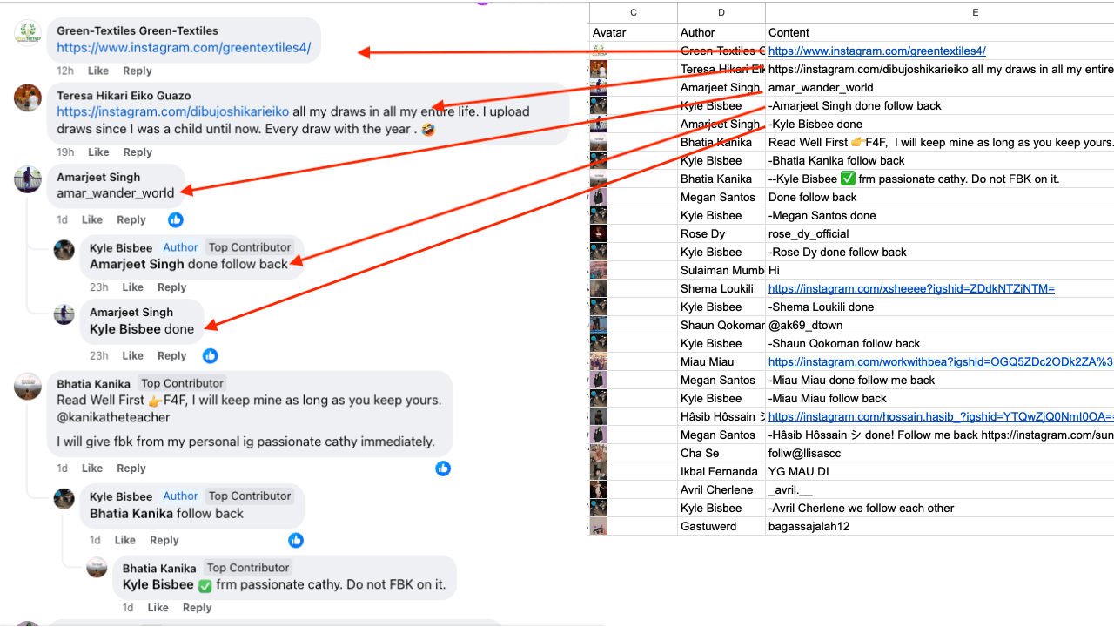Click Bhatia Kanika's avatar on "Read Well First" comment

coord(28,386)
